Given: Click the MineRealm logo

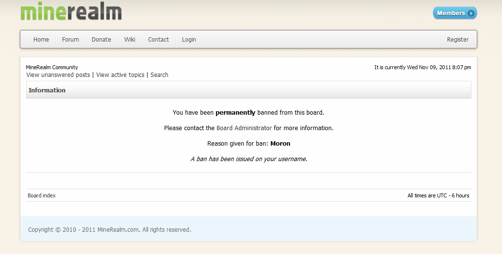Looking at the screenshot, I should [71, 12].
